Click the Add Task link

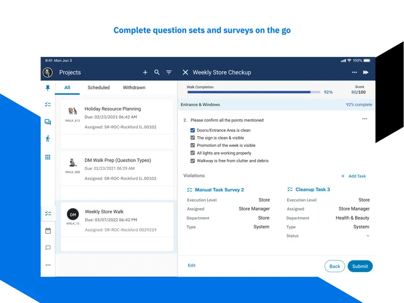click(x=353, y=176)
